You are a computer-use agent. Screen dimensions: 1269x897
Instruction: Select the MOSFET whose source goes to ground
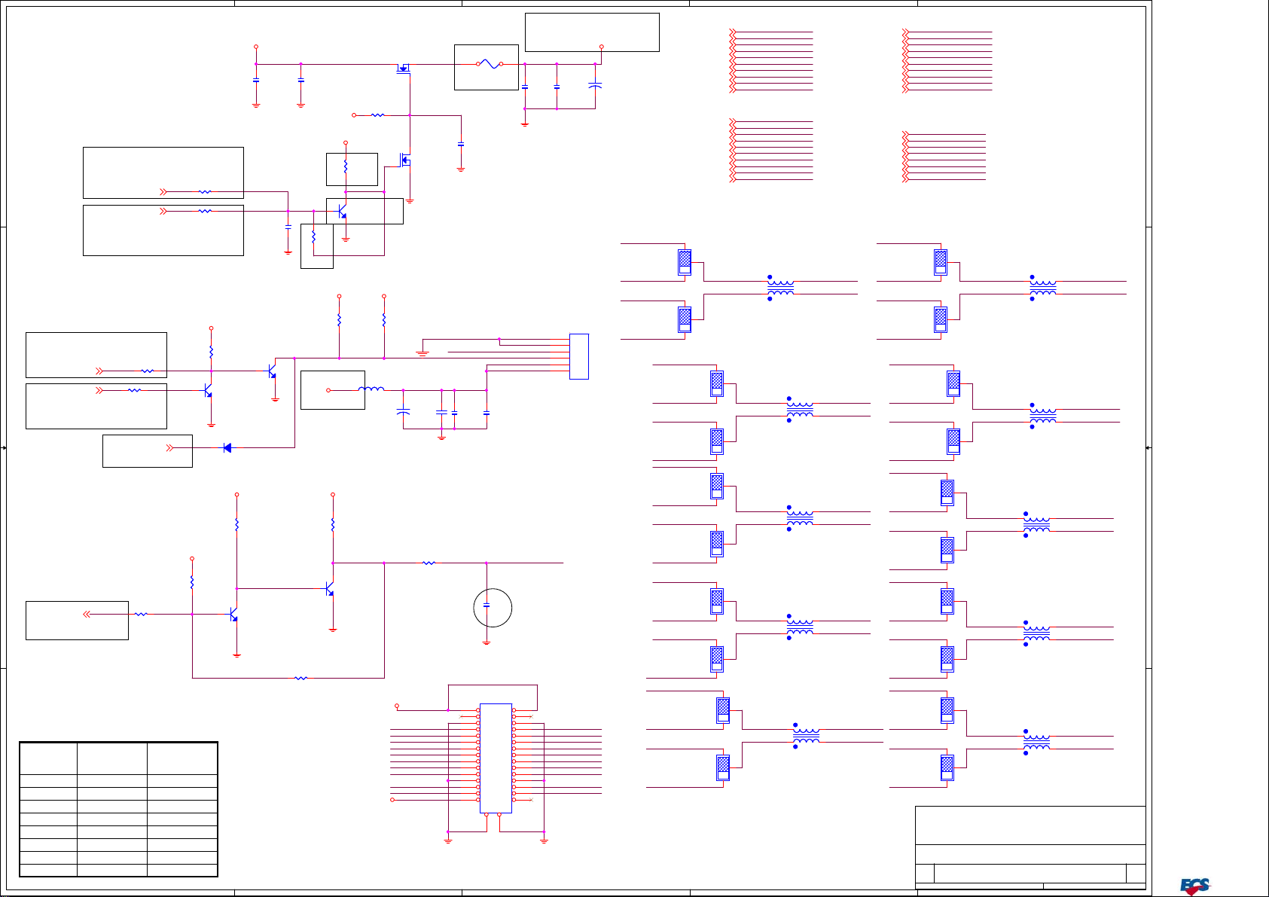pyautogui.click(x=406, y=160)
